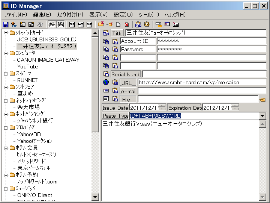Click the PASTE toolbar icon

tap(89, 24)
